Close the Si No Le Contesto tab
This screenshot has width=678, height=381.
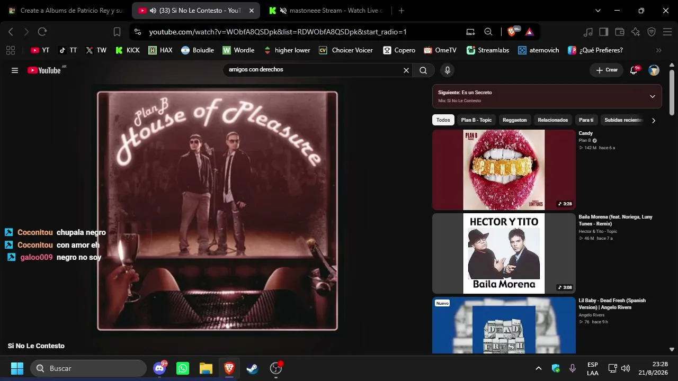click(x=251, y=11)
